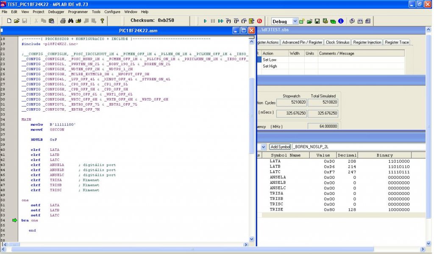
Task: Open the Debugger menu
Action: point(56,12)
